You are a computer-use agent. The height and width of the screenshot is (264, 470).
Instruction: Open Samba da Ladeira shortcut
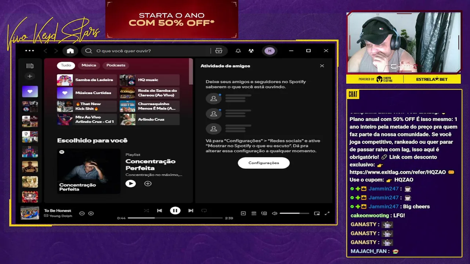[87, 80]
